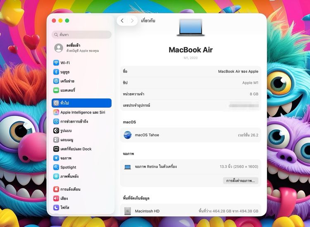
Task: Click the built-in Retina display icon
Action: pos(128,167)
